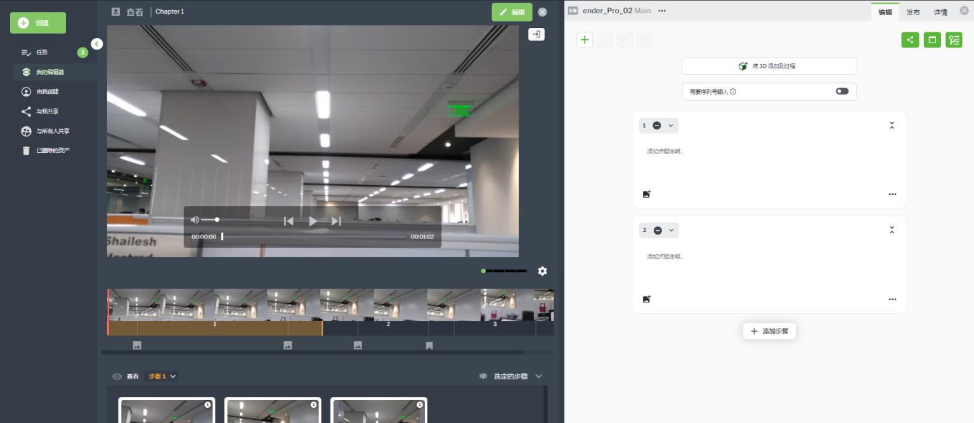Viewport: 974px width, 423px height.
Task: Open step 1 more options menu
Action: click(892, 194)
